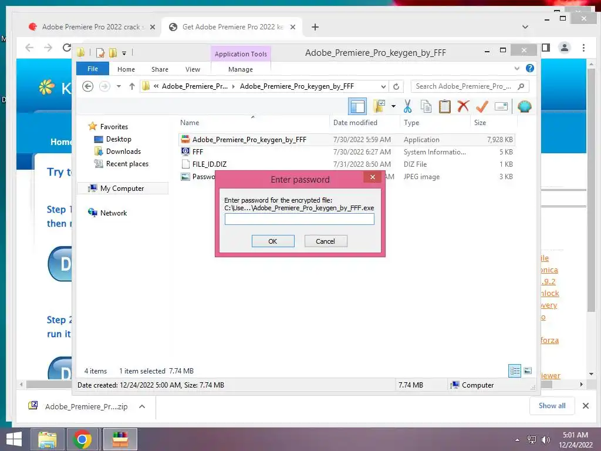Screen dimensions: 601x451
Task: Open Desktop in navigation pane
Action: [x=119, y=139]
